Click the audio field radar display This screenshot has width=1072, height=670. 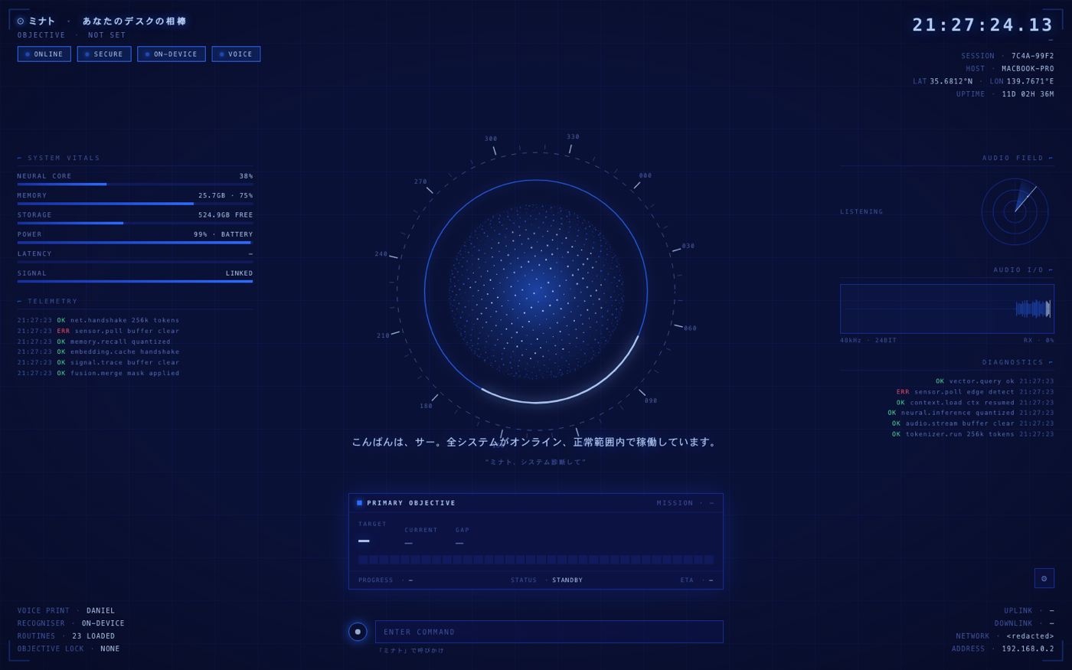point(1015,211)
